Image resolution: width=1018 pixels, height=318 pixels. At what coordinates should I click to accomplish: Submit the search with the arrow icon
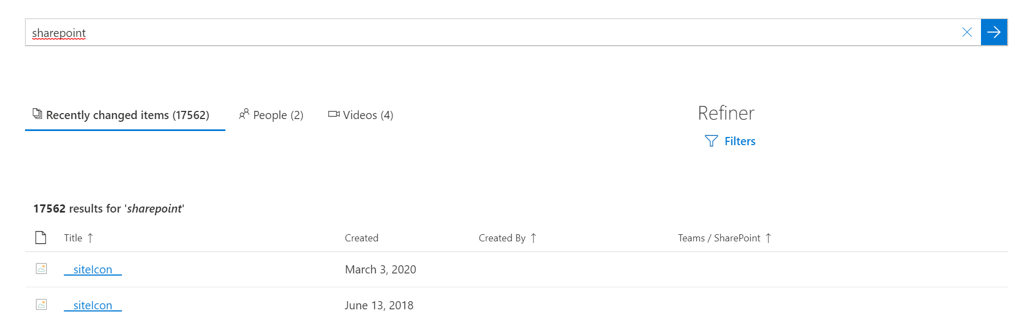click(995, 32)
